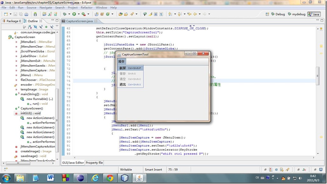Click the Back navigation arrow in toolbar

click(x=195, y=14)
